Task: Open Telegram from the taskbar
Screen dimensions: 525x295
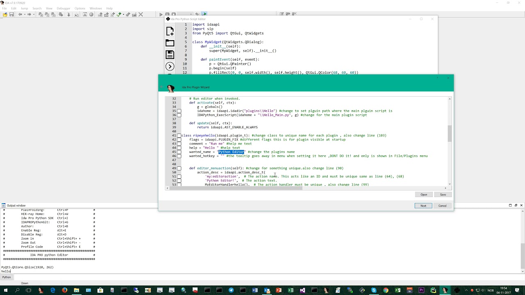Action: [231, 290]
